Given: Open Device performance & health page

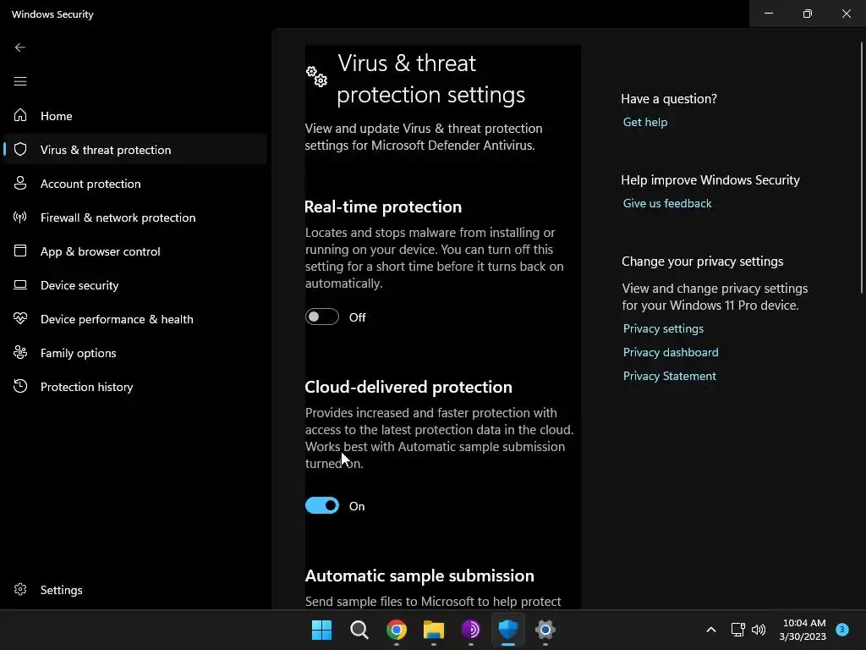Looking at the screenshot, I should click(135, 318).
